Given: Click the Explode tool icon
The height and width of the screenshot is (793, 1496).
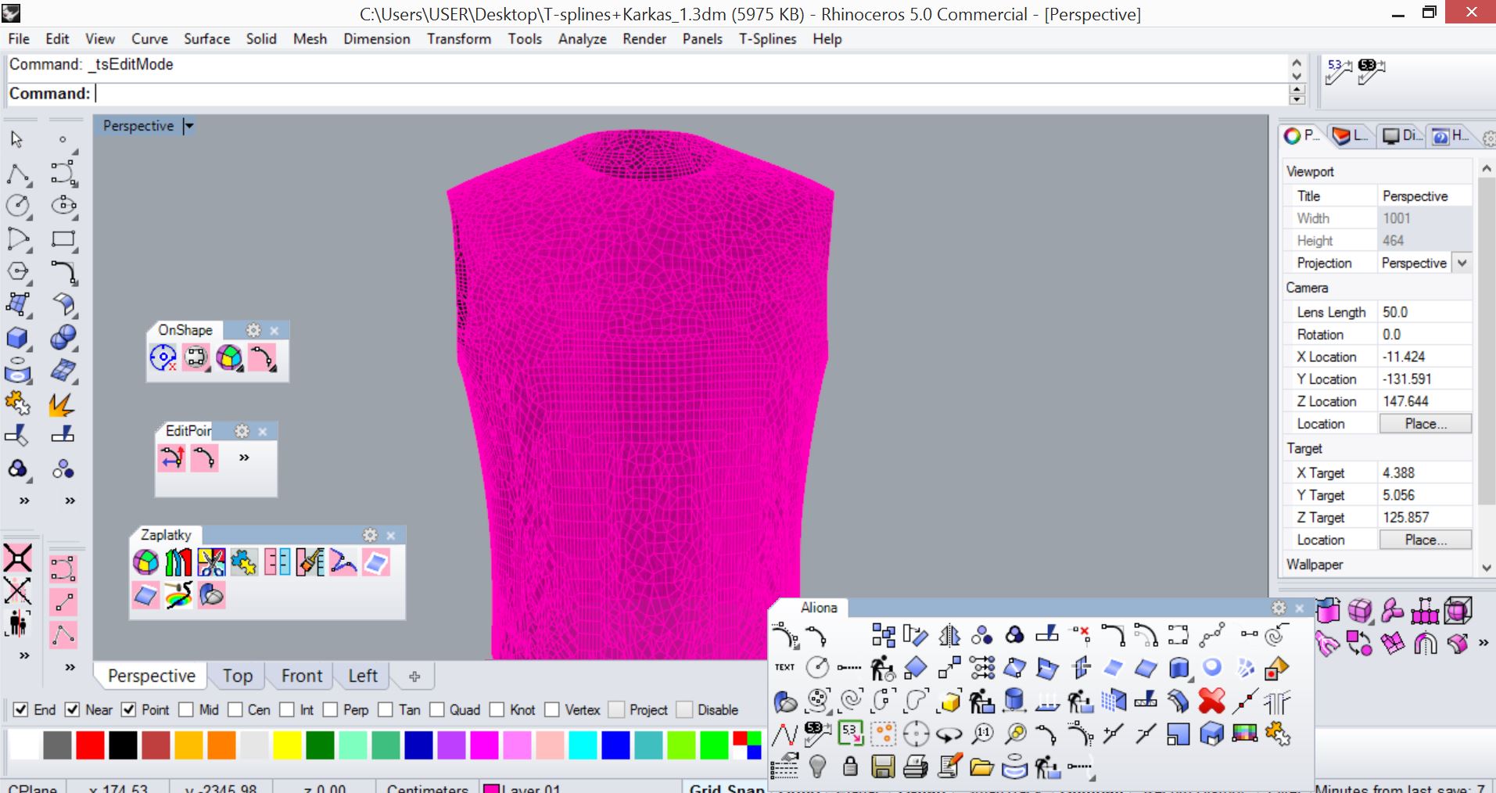Looking at the screenshot, I should (x=62, y=404).
